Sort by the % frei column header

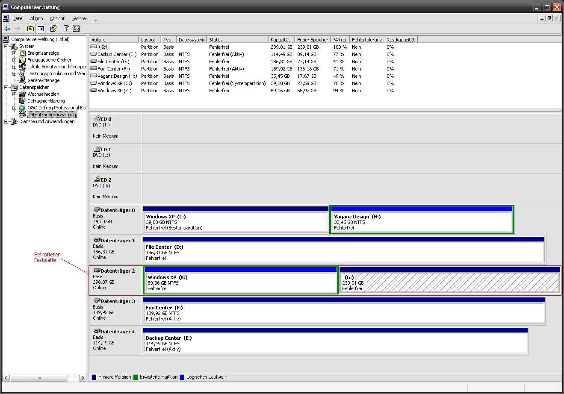pos(340,39)
